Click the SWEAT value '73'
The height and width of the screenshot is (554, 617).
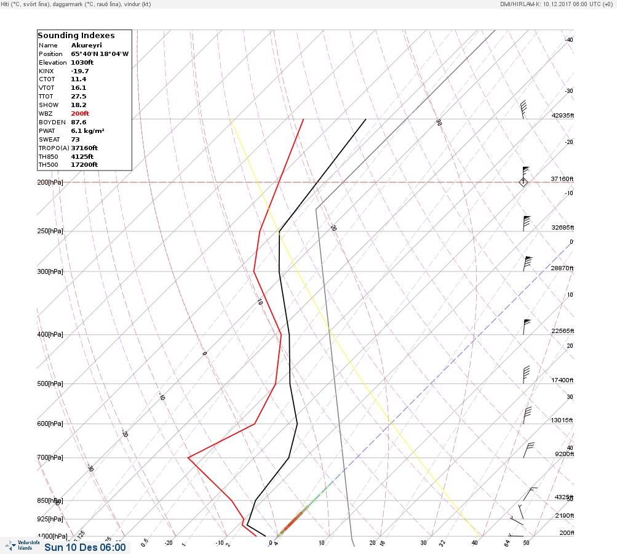[x=75, y=139]
